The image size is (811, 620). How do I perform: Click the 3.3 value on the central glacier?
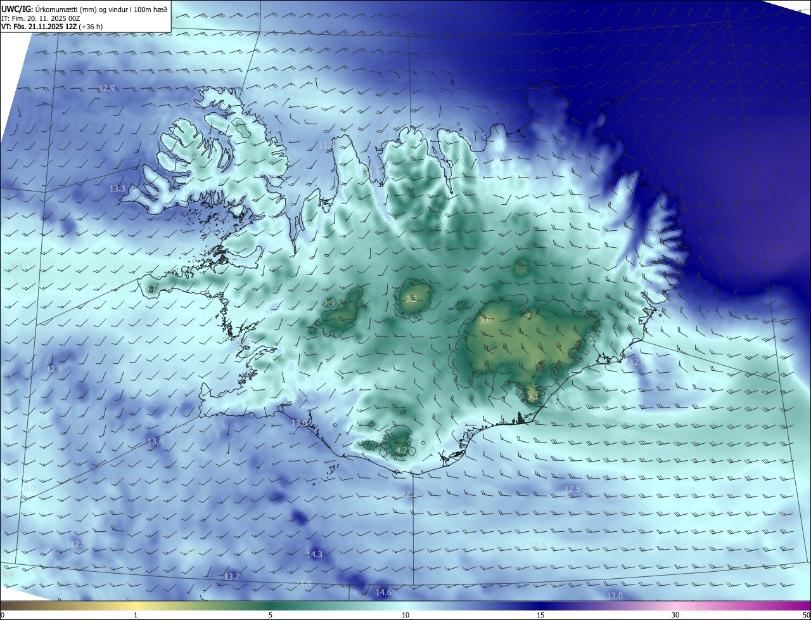click(411, 298)
